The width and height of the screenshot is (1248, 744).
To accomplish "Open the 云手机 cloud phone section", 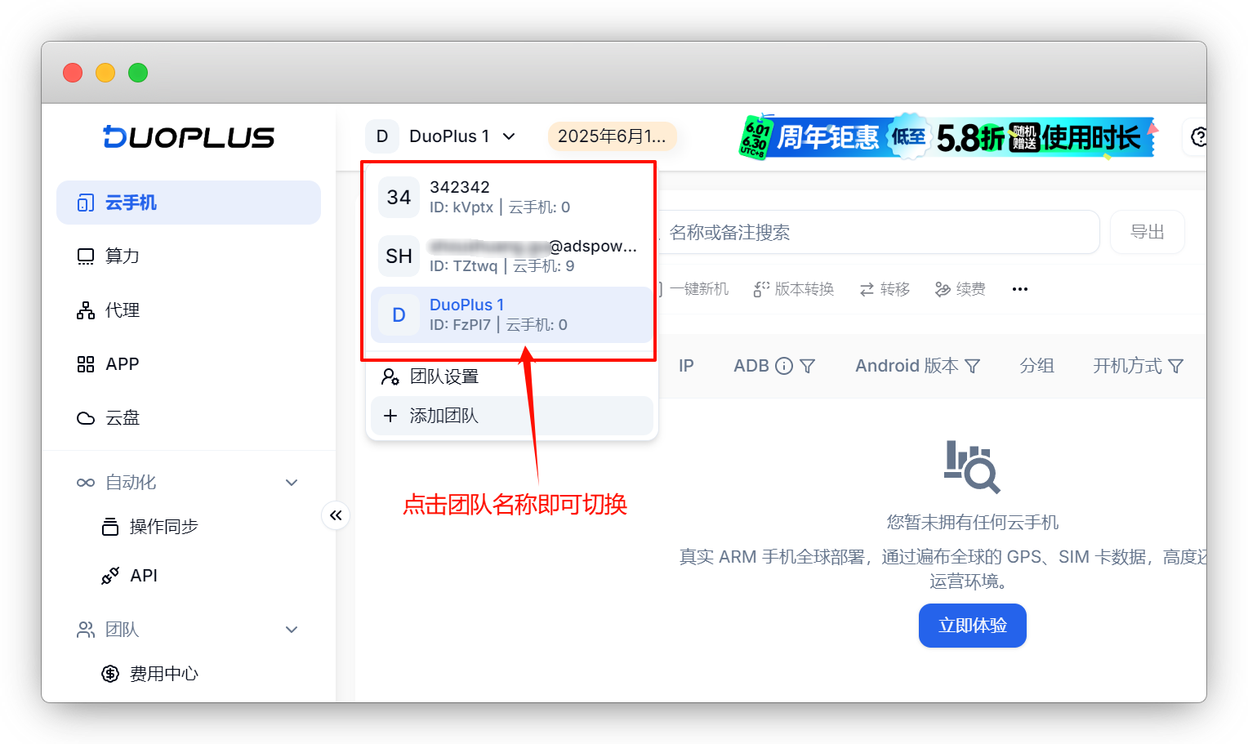I will [189, 203].
